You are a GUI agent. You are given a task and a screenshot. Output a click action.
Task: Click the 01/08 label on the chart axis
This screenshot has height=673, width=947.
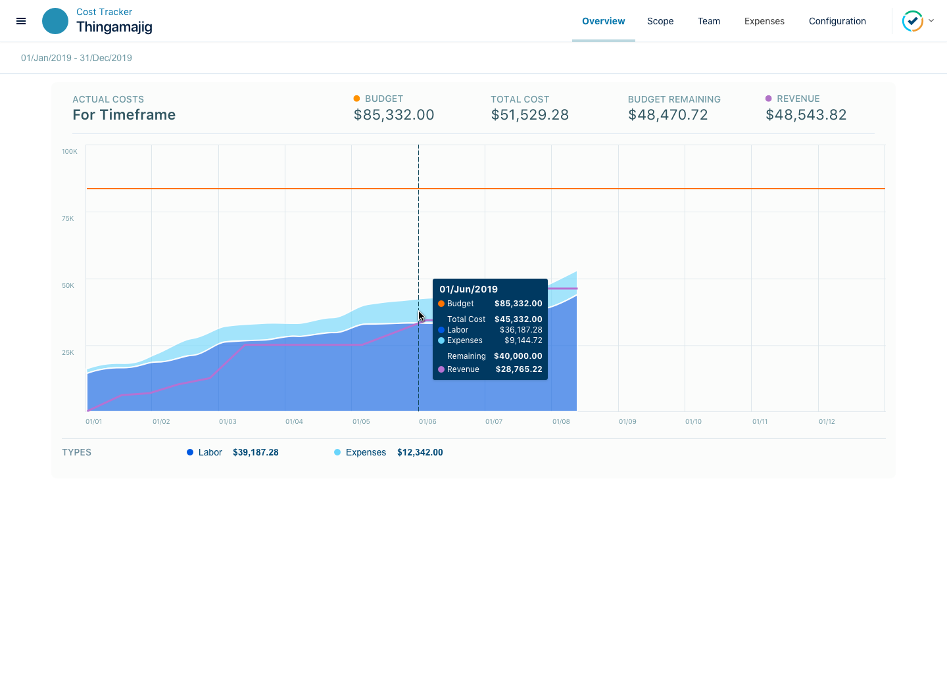(x=561, y=421)
